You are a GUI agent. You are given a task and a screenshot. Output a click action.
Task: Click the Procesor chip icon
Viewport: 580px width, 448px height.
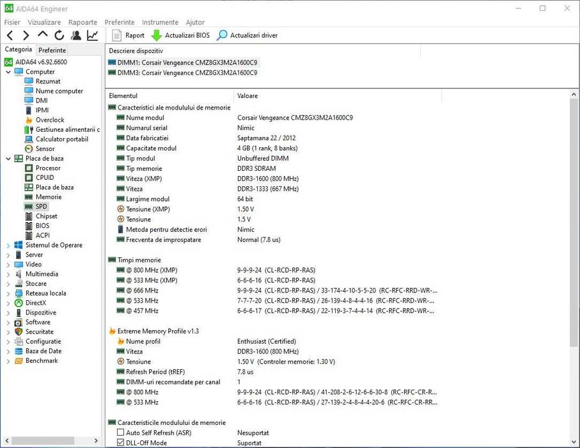[x=29, y=168]
